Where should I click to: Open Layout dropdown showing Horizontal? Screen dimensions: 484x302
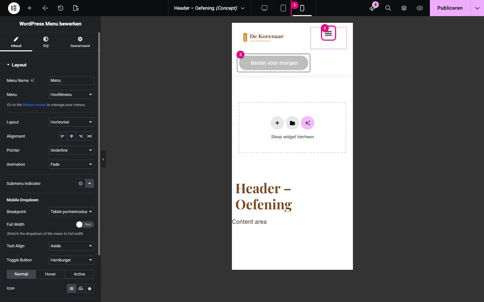click(x=71, y=122)
